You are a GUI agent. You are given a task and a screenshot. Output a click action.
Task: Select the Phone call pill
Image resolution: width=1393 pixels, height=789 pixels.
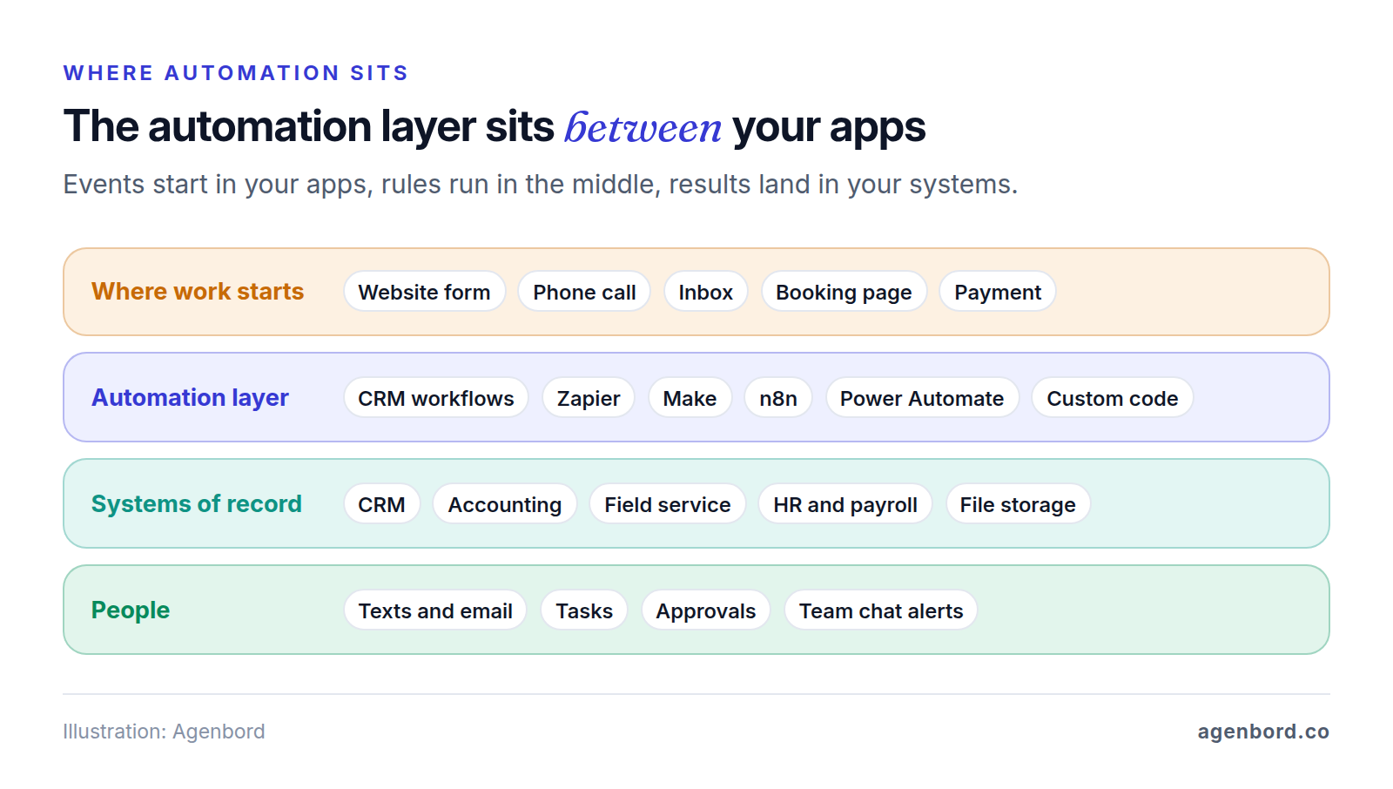(x=584, y=292)
